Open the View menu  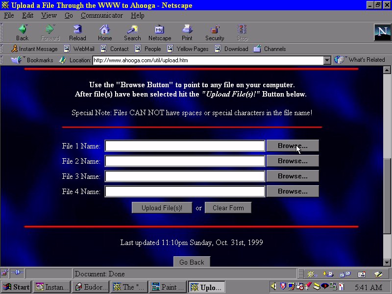pyautogui.click(x=49, y=15)
